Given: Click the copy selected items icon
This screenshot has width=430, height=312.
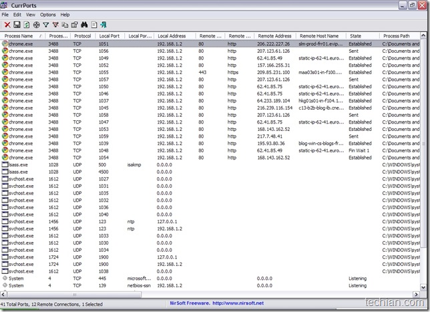Looking at the screenshot, I should pos(65,25).
